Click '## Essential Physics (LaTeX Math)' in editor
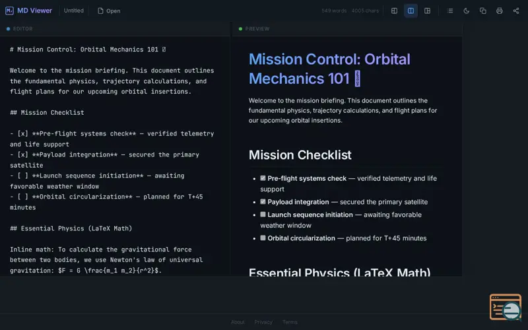 pos(71,228)
